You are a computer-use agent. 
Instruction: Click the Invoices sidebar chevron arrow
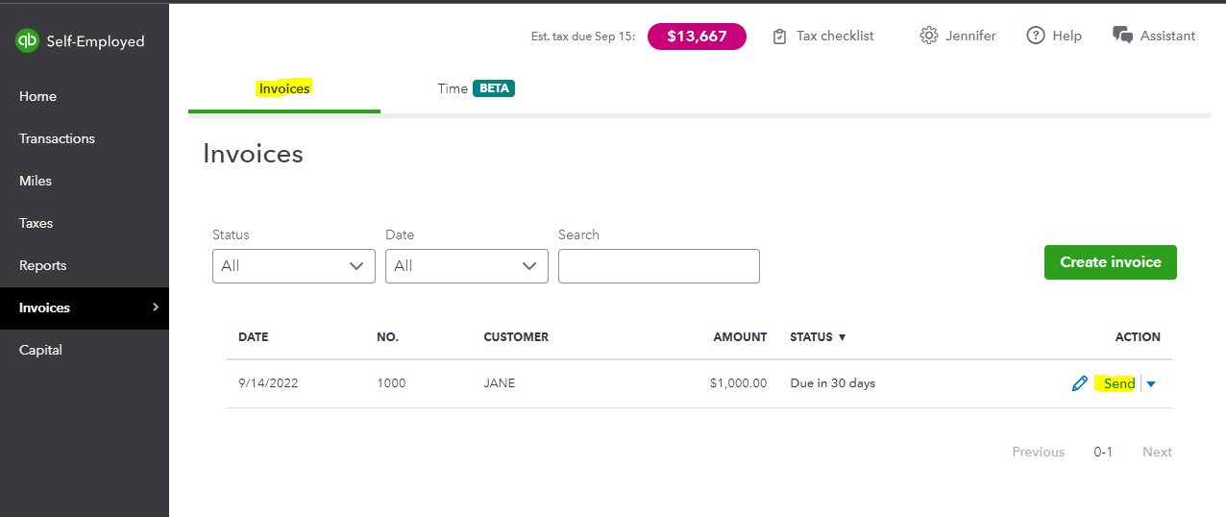pos(156,308)
